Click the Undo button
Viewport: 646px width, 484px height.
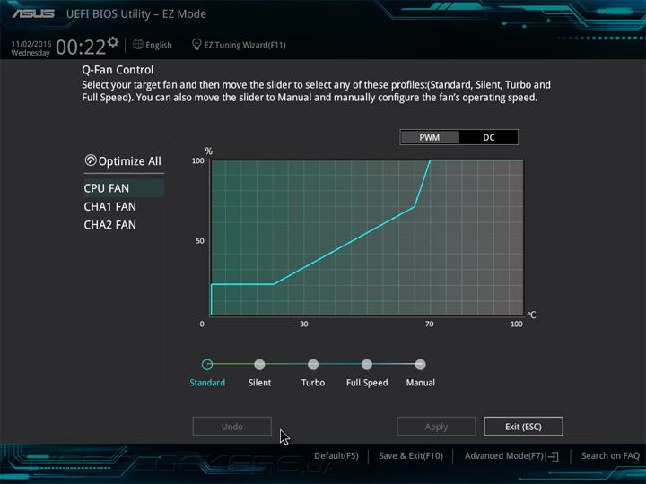[232, 427]
